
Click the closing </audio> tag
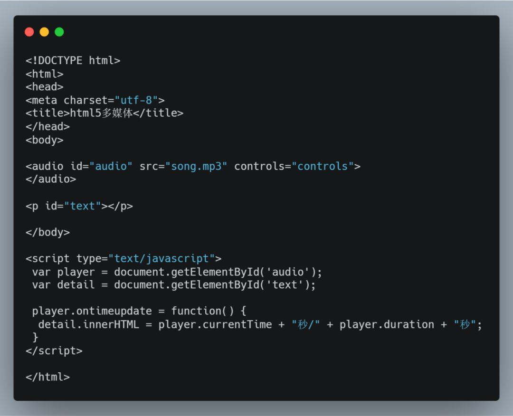click(x=50, y=180)
